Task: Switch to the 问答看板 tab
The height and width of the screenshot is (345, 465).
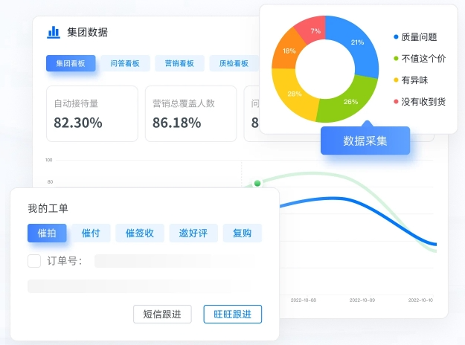Action: click(125, 63)
